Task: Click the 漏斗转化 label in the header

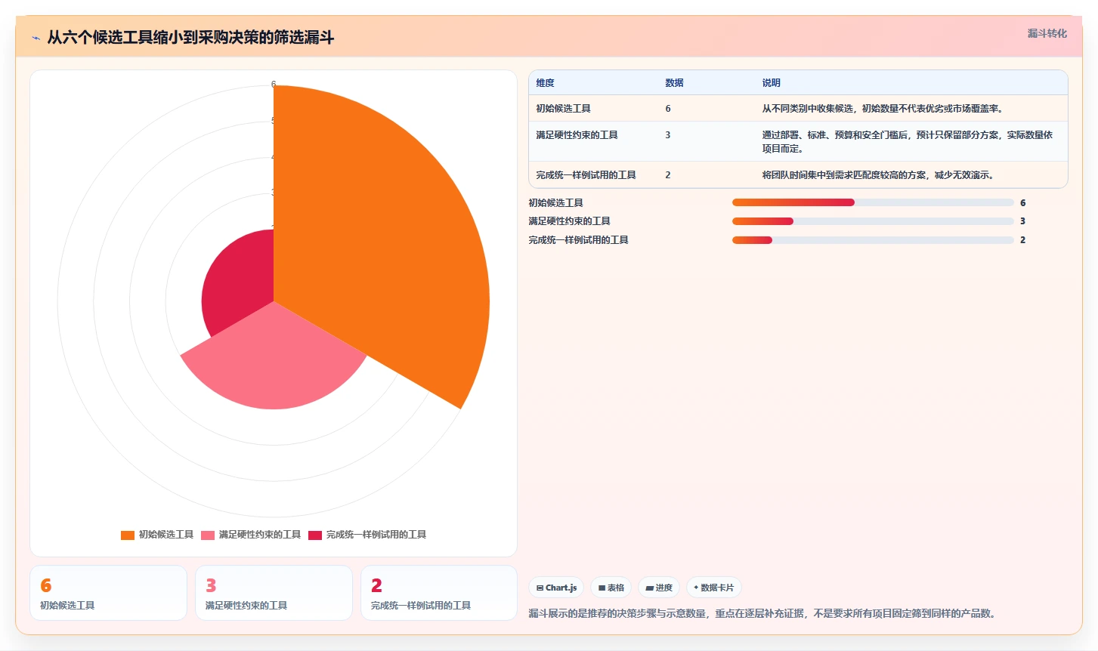Action: click(x=1047, y=33)
